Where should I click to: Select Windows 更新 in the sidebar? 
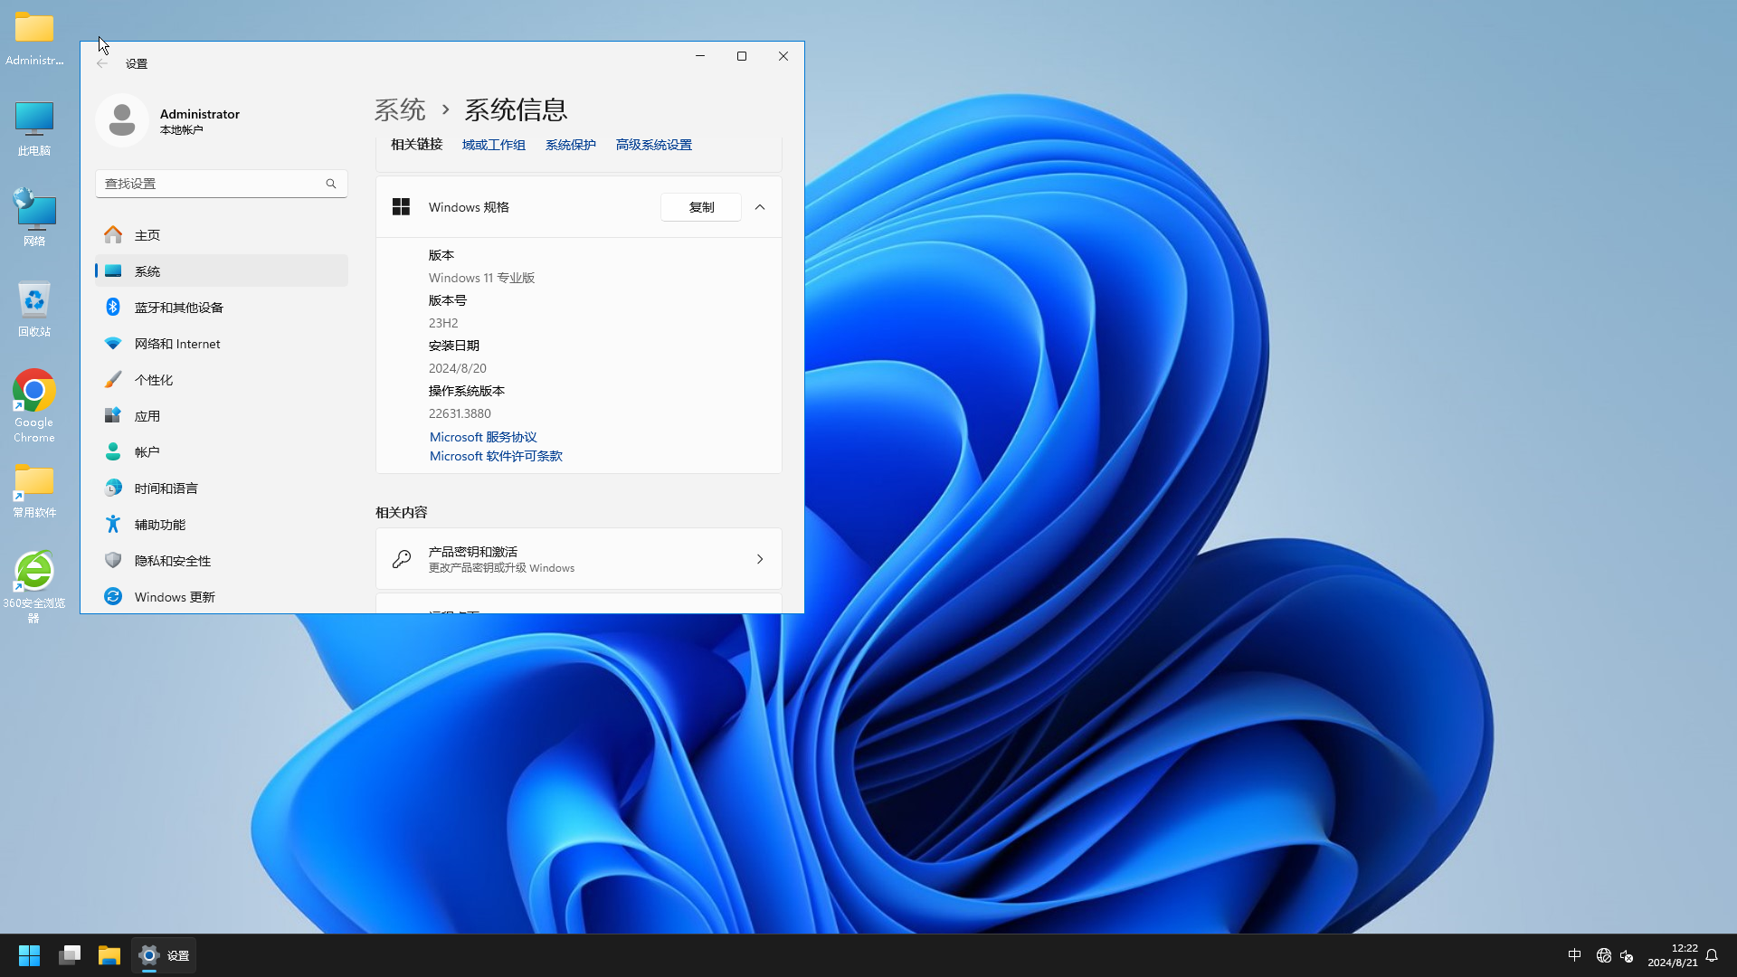coord(222,597)
